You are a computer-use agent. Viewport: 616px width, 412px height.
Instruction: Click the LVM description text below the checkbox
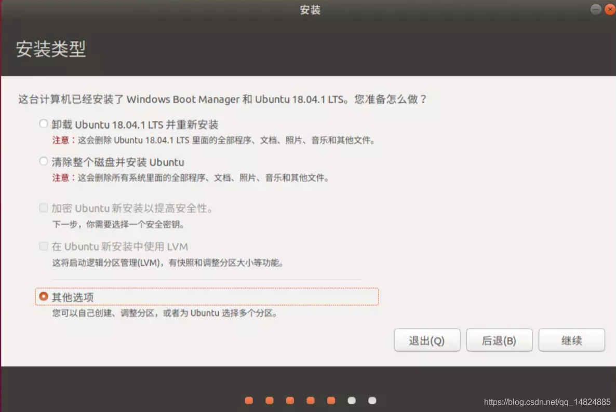(168, 263)
